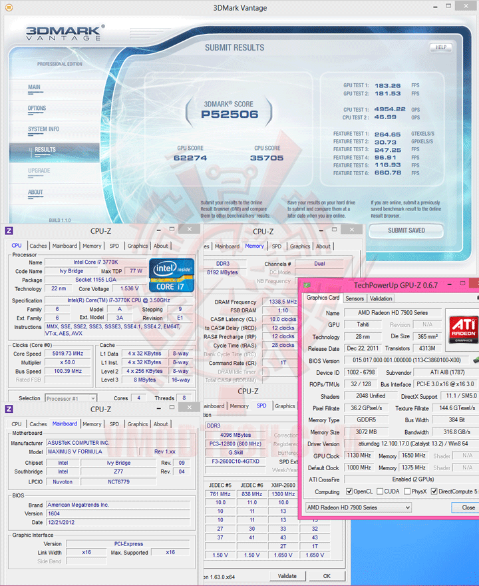Image resolution: width=479 pixels, height=586 pixels.
Task: Click the Driver Version field in GPU-Z
Action: click(411, 443)
